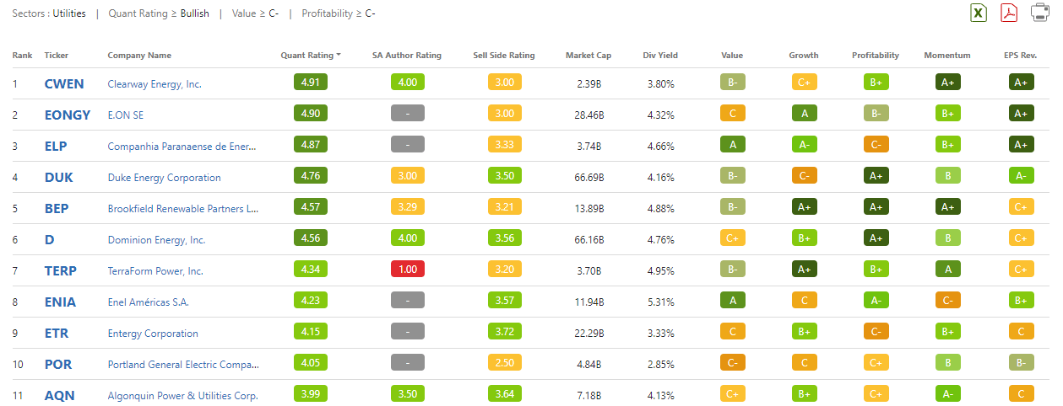Open Duke Energy Corporation company link

coord(164,178)
